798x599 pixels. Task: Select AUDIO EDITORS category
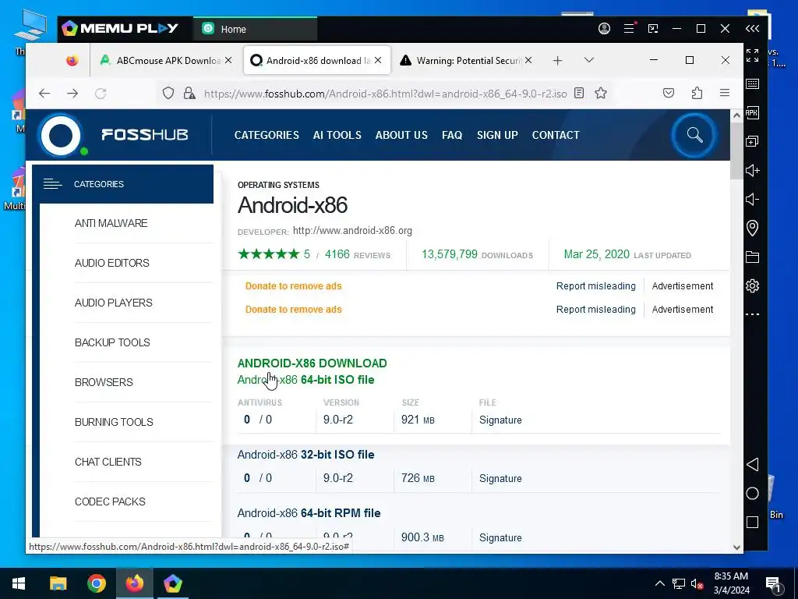click(x=112, y=263)
